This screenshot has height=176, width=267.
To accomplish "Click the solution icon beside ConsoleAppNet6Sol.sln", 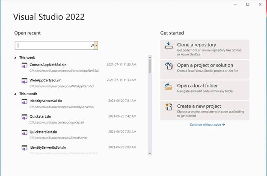I will 24,65.
